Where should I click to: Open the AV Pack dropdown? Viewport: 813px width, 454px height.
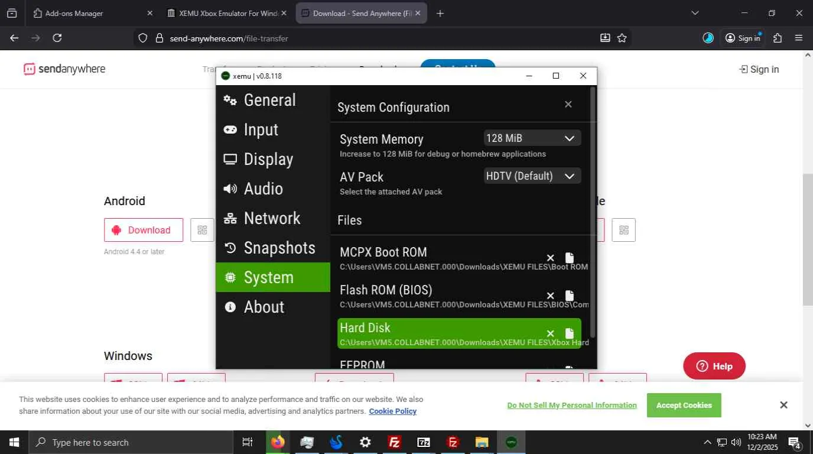(532, 176)
